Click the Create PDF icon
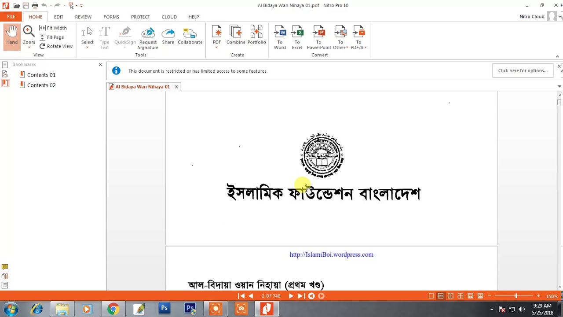Screen dimensions: 563x317 click(x=217, y=32)
